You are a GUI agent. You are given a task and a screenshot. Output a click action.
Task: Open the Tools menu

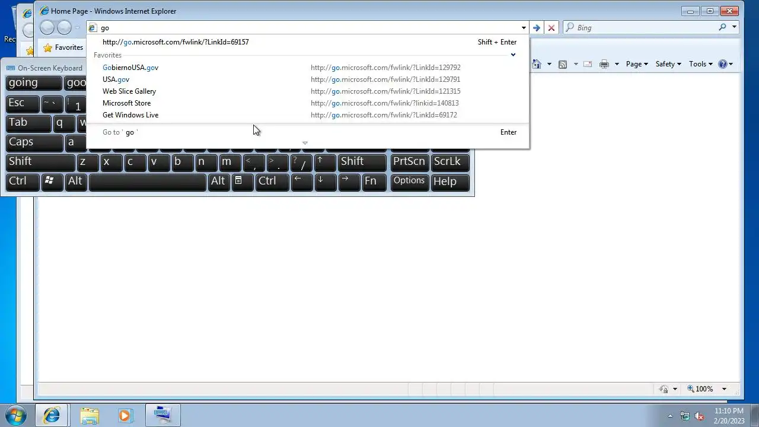pyautogui.click(x=700, y=64)
